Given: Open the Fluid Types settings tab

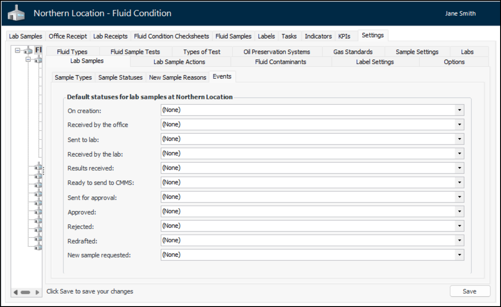Looking at the screenshot, I should click(72, 52).
